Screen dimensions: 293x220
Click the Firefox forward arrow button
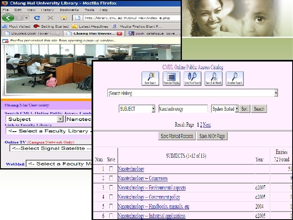pyautogui.click(x=19, y=18)
